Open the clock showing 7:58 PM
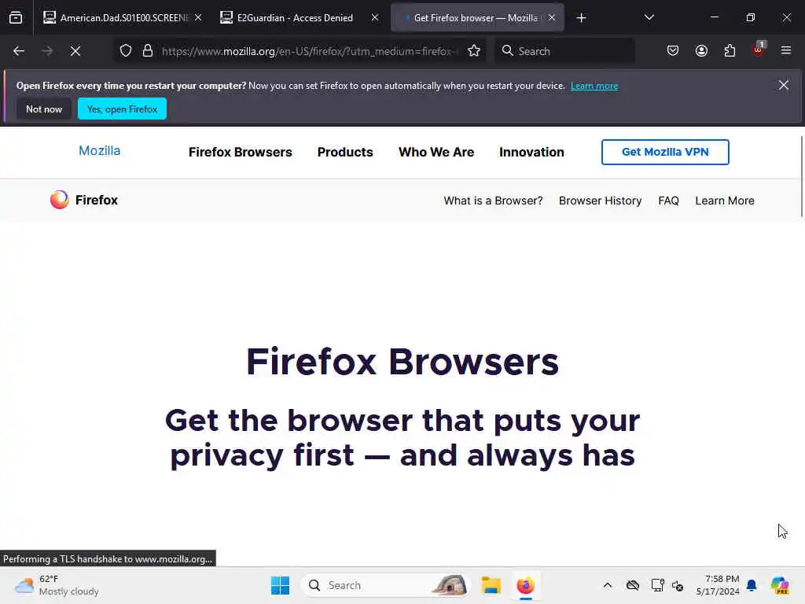805x604 pixels. pyautogui.click(x=718, y=585)
